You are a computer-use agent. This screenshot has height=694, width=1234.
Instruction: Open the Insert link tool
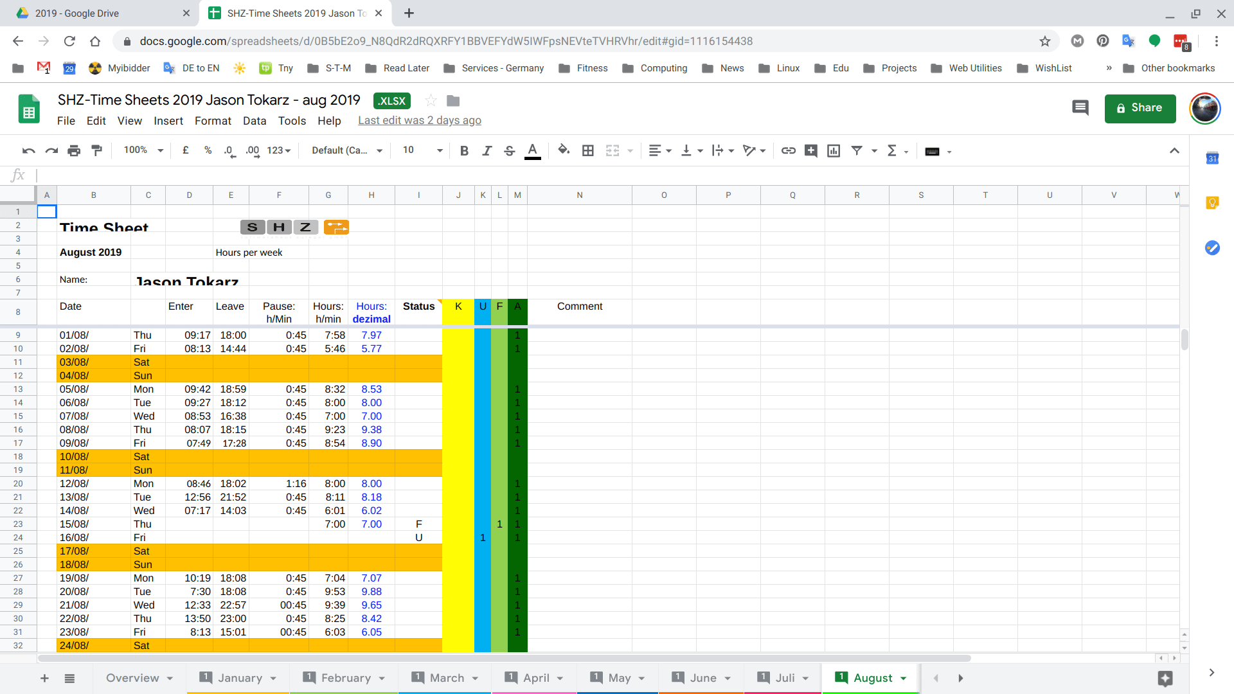pyautogui.click(x=788, y=150)
